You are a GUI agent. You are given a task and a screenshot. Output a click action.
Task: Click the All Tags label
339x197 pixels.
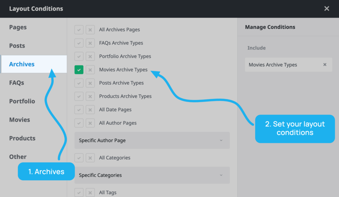108,192
